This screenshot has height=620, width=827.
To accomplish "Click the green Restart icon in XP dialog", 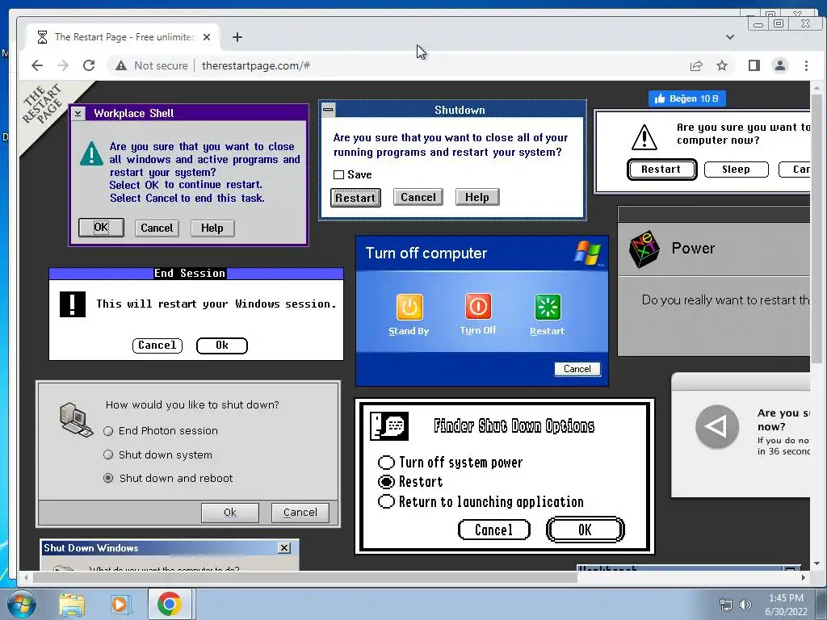I will (548, 307).
